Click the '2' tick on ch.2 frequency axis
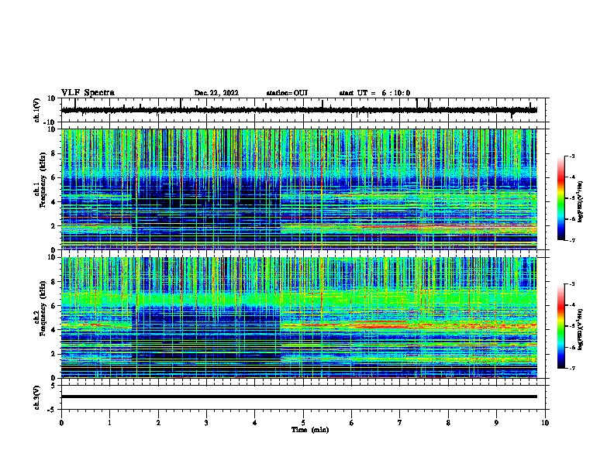The height and width of the screenshot is (474, 614). click(x=53, y=354)
